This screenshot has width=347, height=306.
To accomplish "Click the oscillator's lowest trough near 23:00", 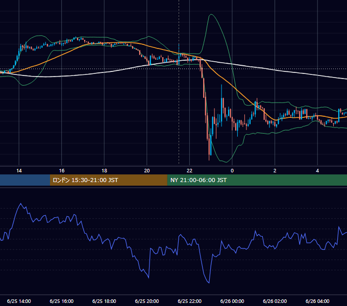I will [x=209, y=283].
